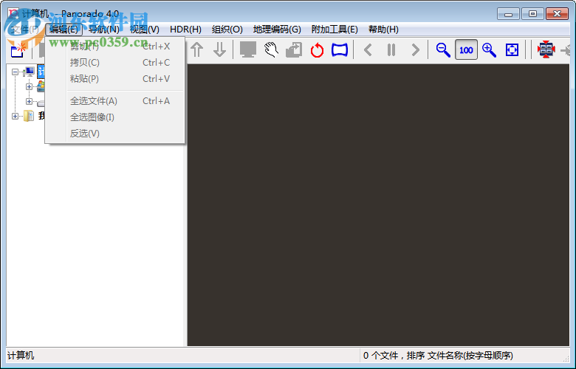The width and height of the screenshot is (576, 369).
Task: Expand the first child node under Computer
Action: point(29,86)
